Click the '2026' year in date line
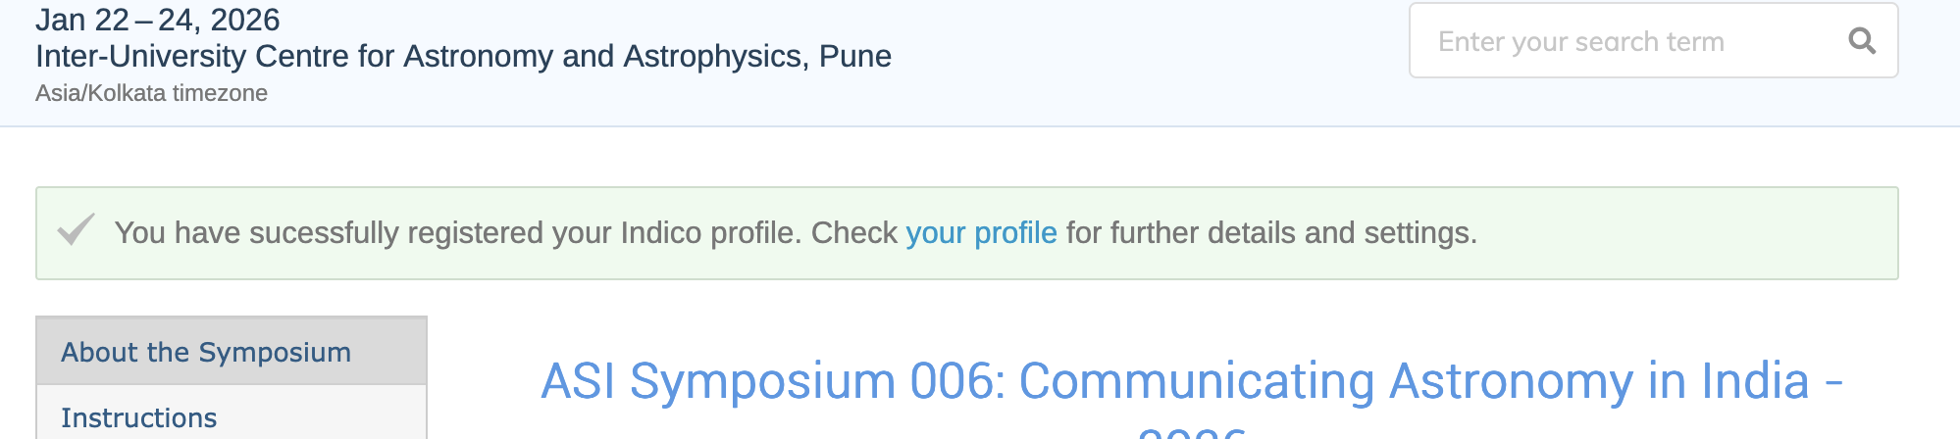Image resolution: width=1960 pixels, height=439 pixels. point(245,20)
